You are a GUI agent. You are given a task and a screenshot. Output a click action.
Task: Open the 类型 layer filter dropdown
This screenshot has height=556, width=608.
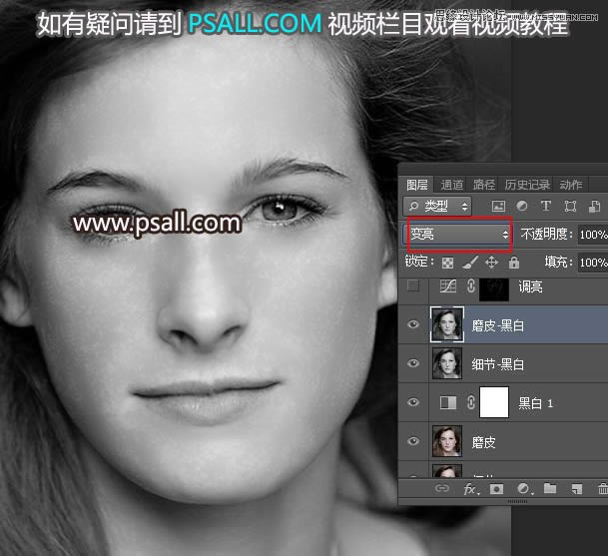point(438,206)
